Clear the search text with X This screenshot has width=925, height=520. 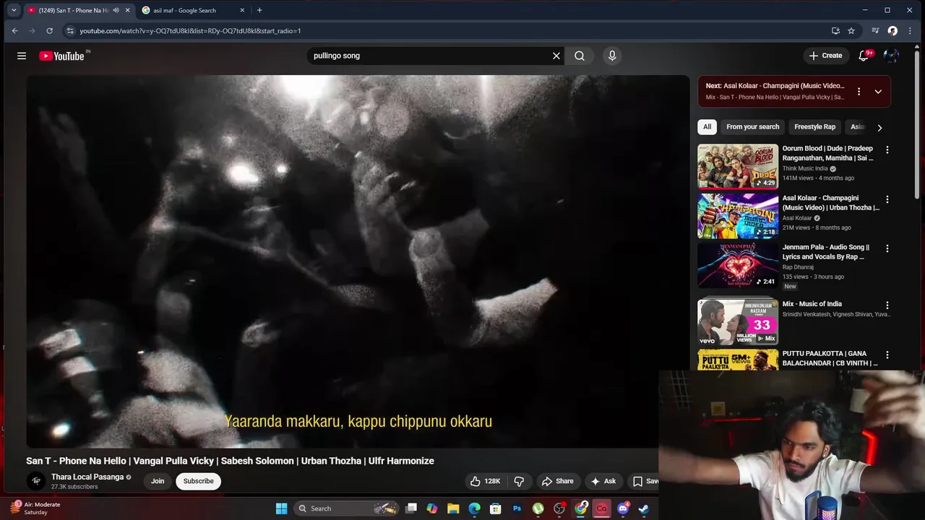pyautogui.click(x=556, y=56)
